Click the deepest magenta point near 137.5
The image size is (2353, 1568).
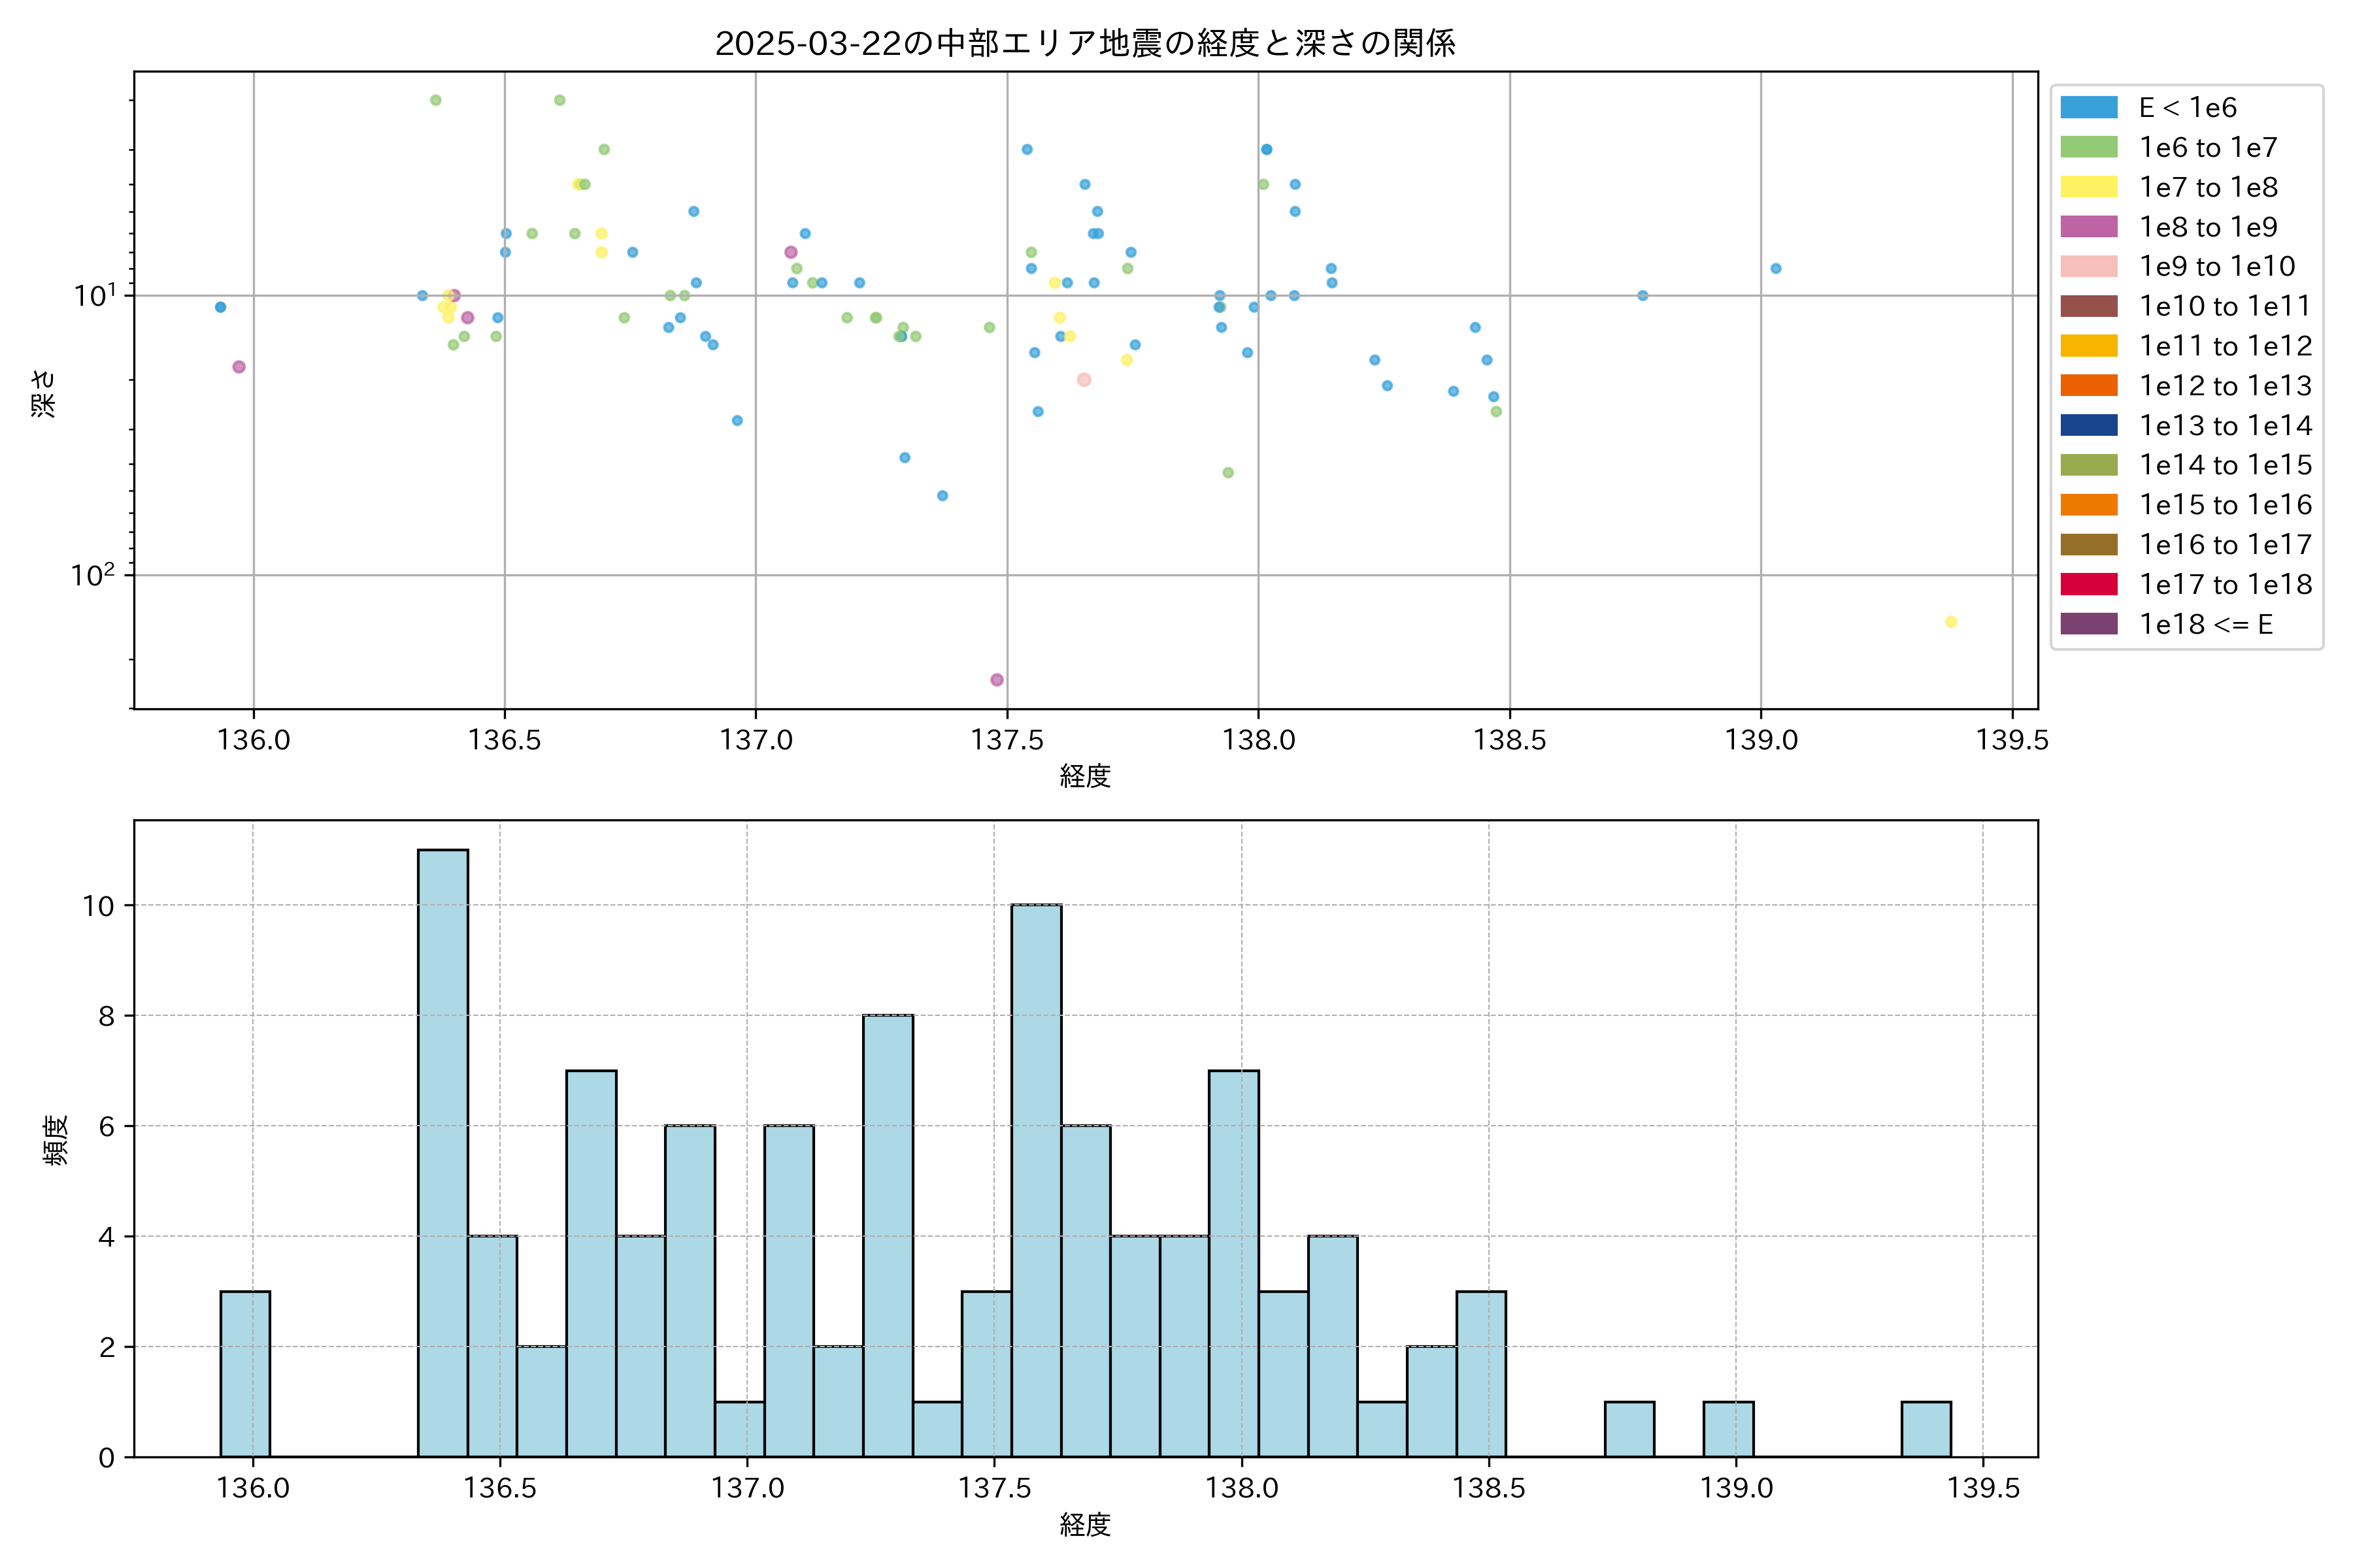click(996, 680)
